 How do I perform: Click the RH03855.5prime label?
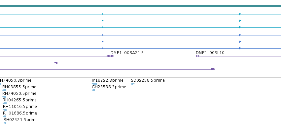coord(19,87)
